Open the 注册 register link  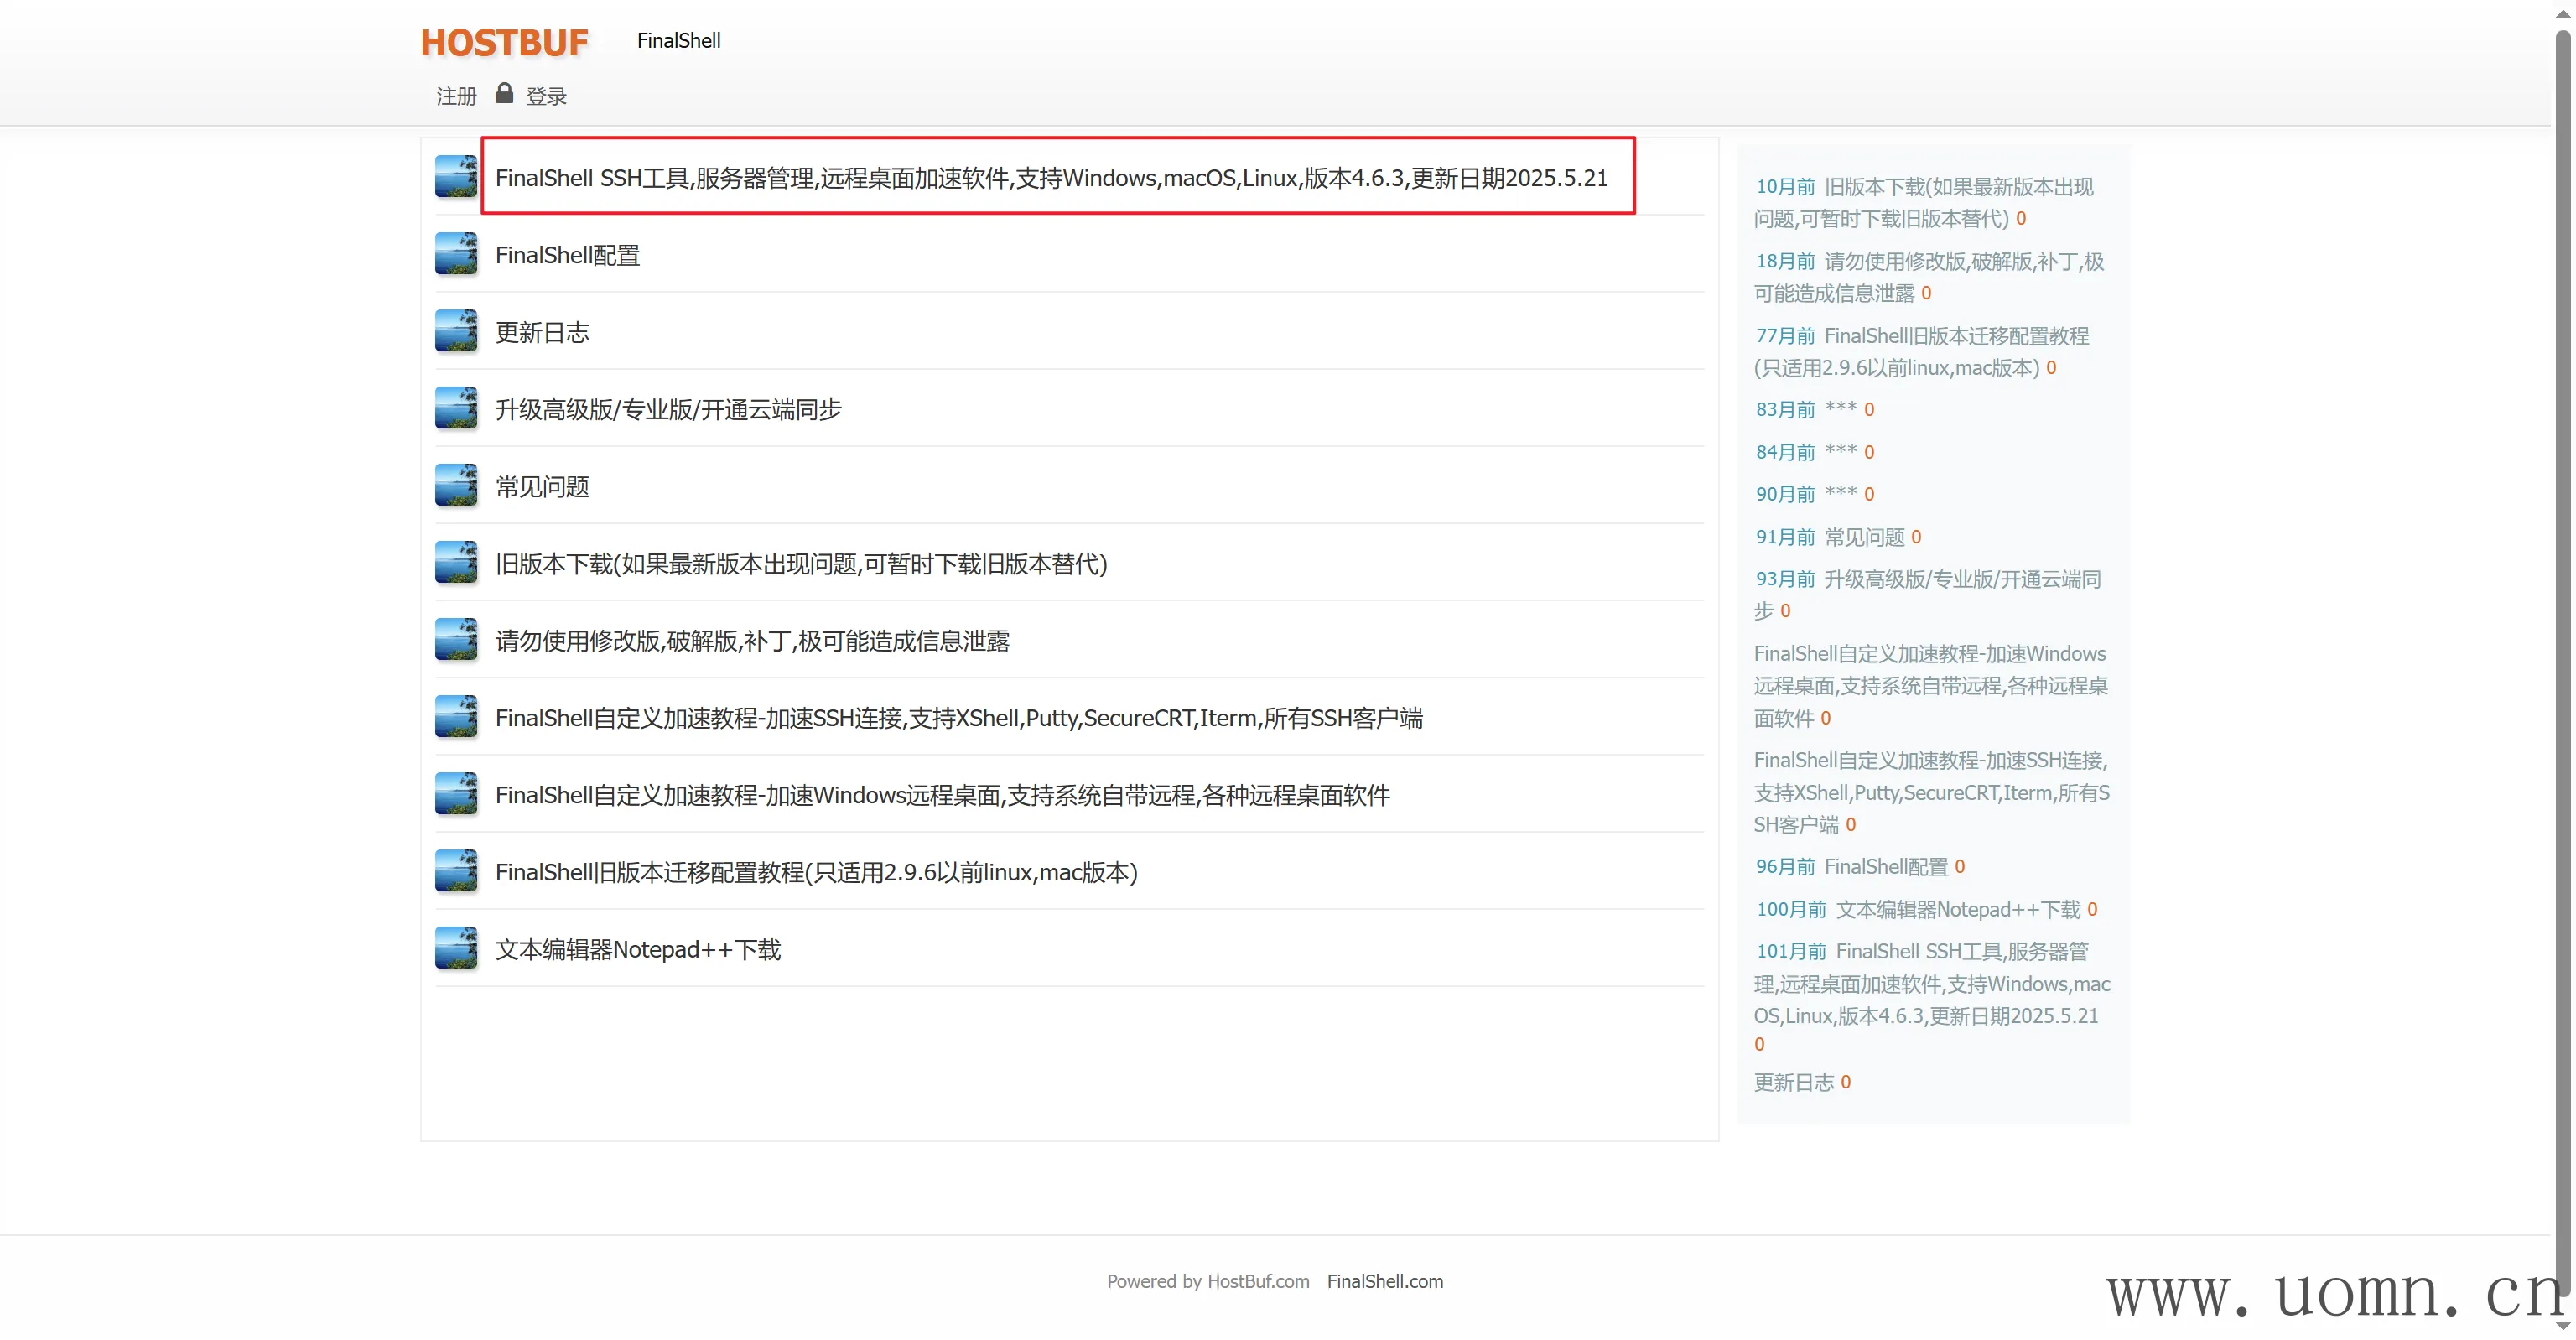click(456, 96)
